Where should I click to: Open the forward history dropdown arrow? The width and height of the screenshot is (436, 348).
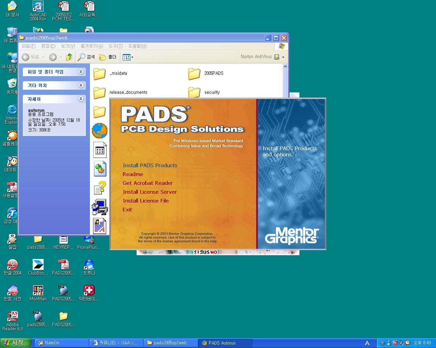click(x=61, y=57)
